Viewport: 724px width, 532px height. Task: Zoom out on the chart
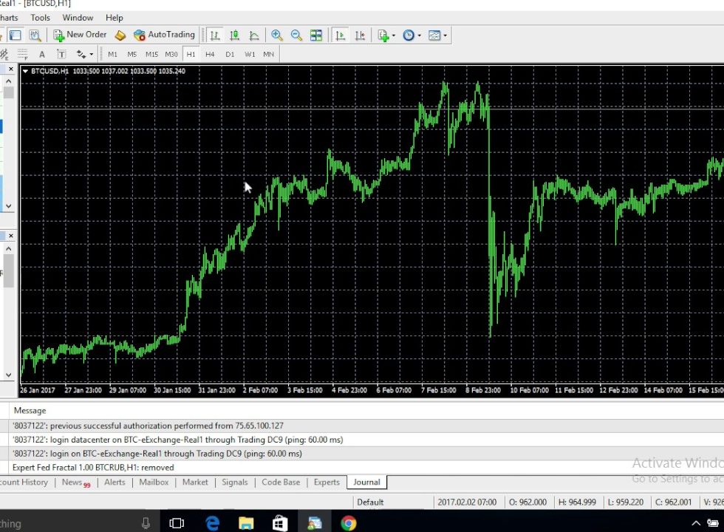pyautogui.click(x=296, y=35)
